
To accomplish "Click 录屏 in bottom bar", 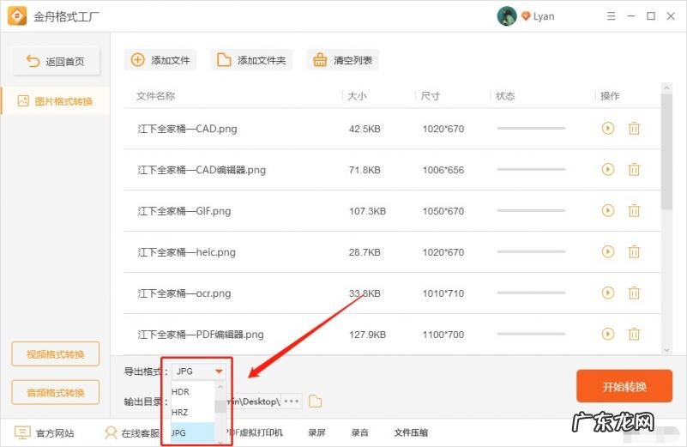I will [x=316, y=433].
